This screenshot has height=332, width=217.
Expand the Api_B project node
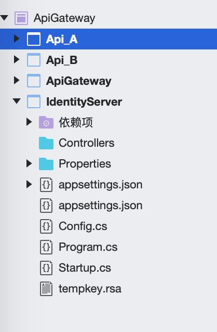click(x=17, y=59)
